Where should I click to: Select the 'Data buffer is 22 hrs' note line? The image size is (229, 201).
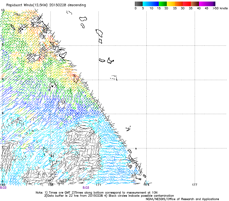[109, 196]
